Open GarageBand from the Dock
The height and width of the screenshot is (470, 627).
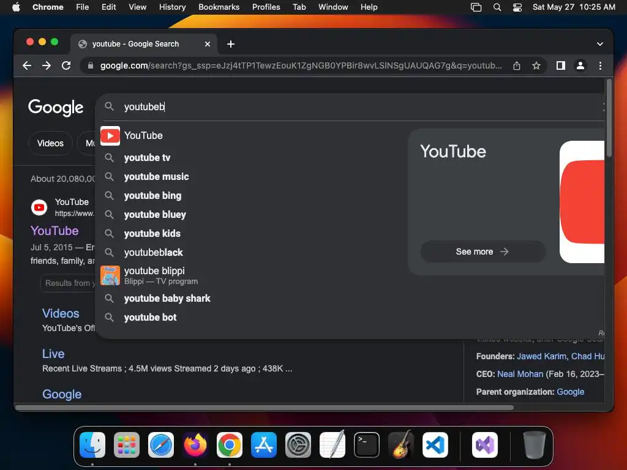(x=401, y=445)
